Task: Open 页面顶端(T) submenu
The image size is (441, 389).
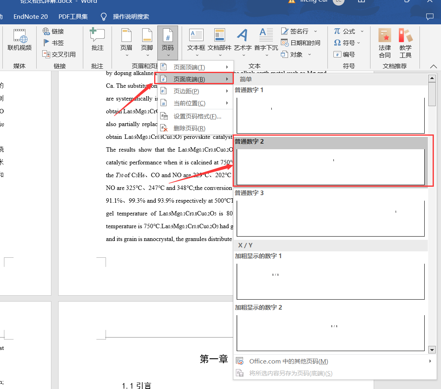Action: (196, 67)
